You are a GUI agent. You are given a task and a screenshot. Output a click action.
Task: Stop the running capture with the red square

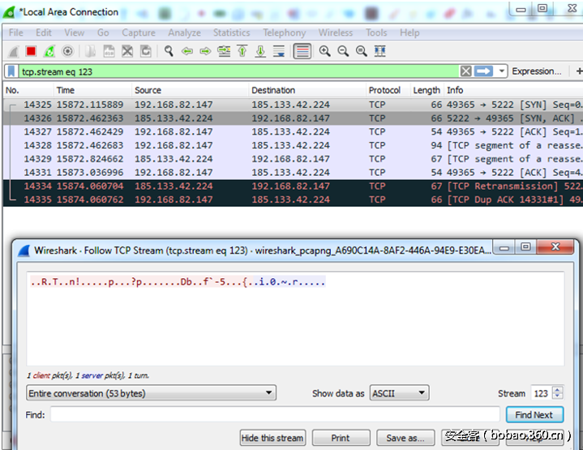pos(31,51)
